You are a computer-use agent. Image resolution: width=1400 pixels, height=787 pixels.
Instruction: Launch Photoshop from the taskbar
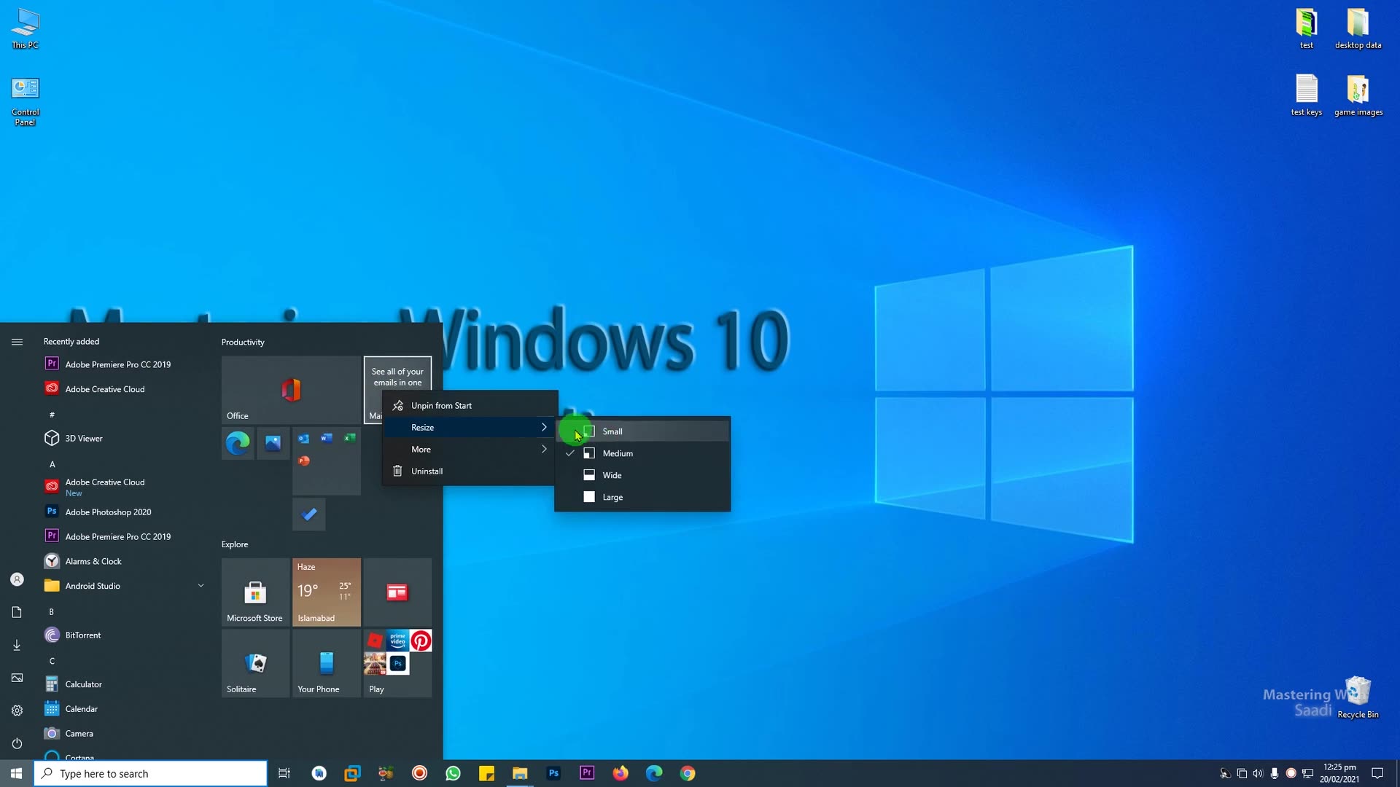pyautogui.click(x=553, y=772)
